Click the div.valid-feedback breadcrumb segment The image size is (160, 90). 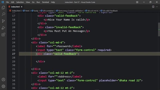(110, 11)
